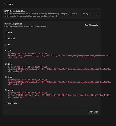Viewport: 116px width, 126px height.
Task: Click the HTTP/2 row checkmark icon
Action: click(x=6, y=39)
